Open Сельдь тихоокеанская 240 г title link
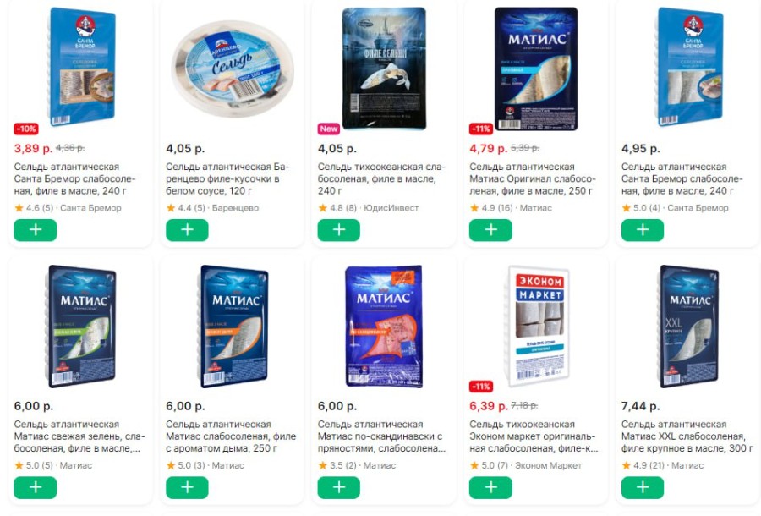 (x=381, y=178)
